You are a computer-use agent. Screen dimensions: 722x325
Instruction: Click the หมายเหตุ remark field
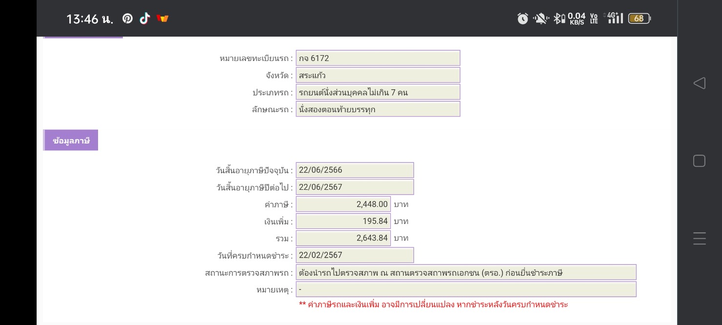(466, 289)
